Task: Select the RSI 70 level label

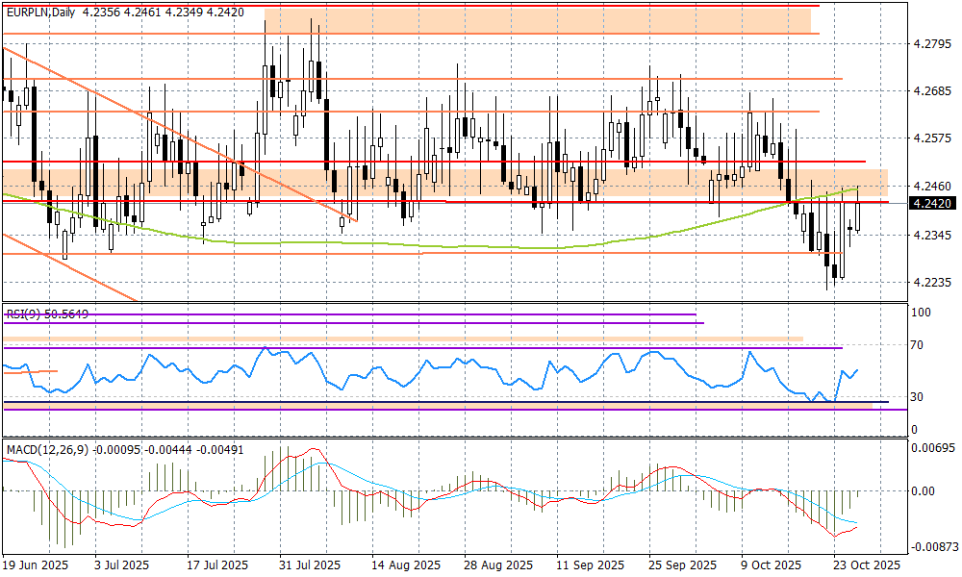Action: [x=919, y=344]
